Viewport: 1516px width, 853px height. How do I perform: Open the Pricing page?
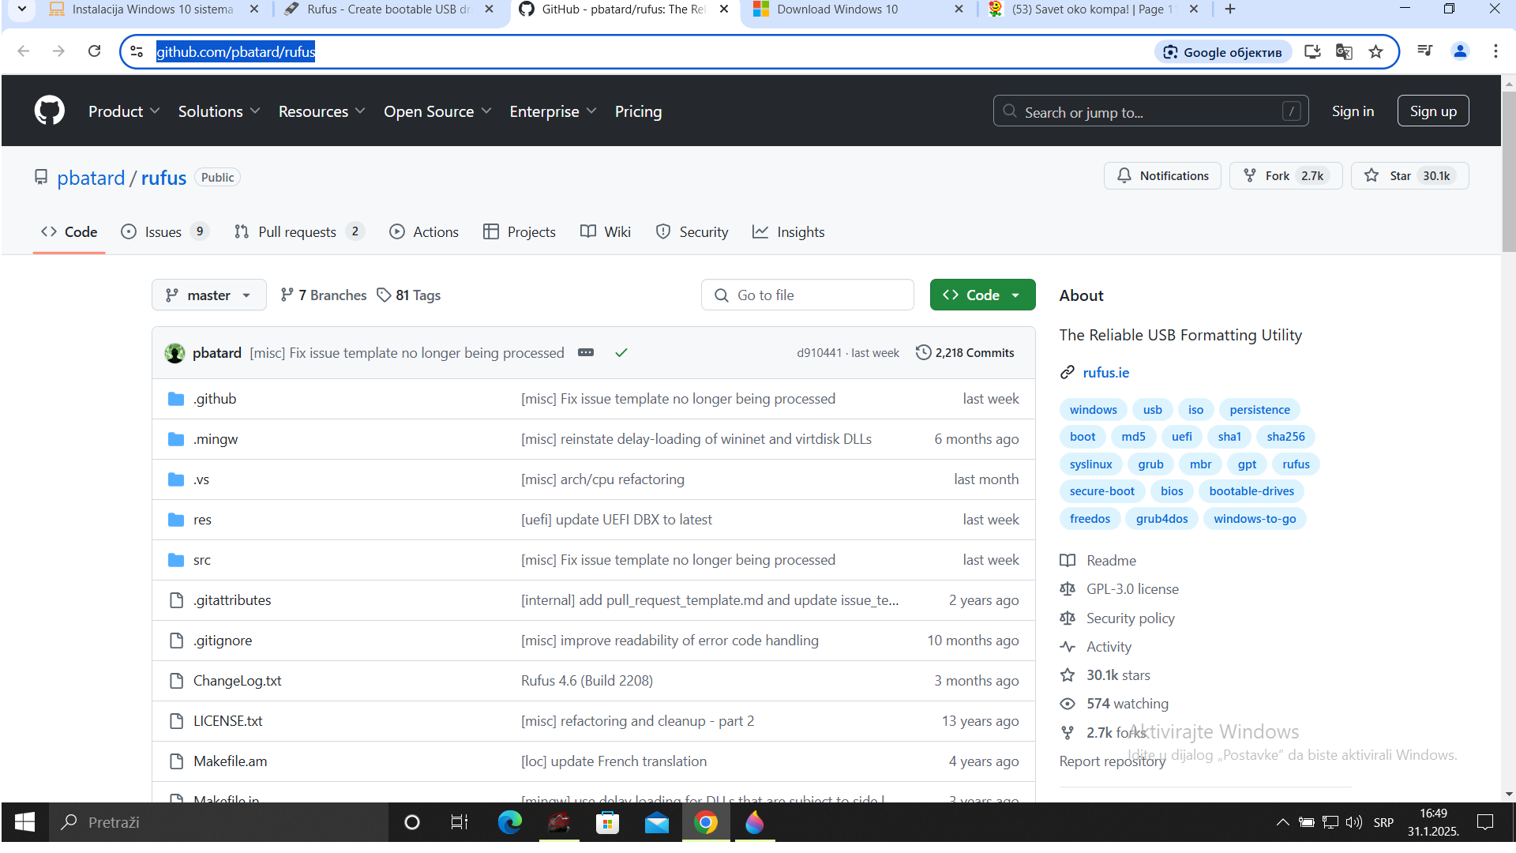[638, 111]
